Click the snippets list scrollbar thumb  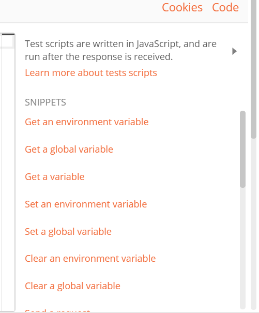click(x=242, y=149)
